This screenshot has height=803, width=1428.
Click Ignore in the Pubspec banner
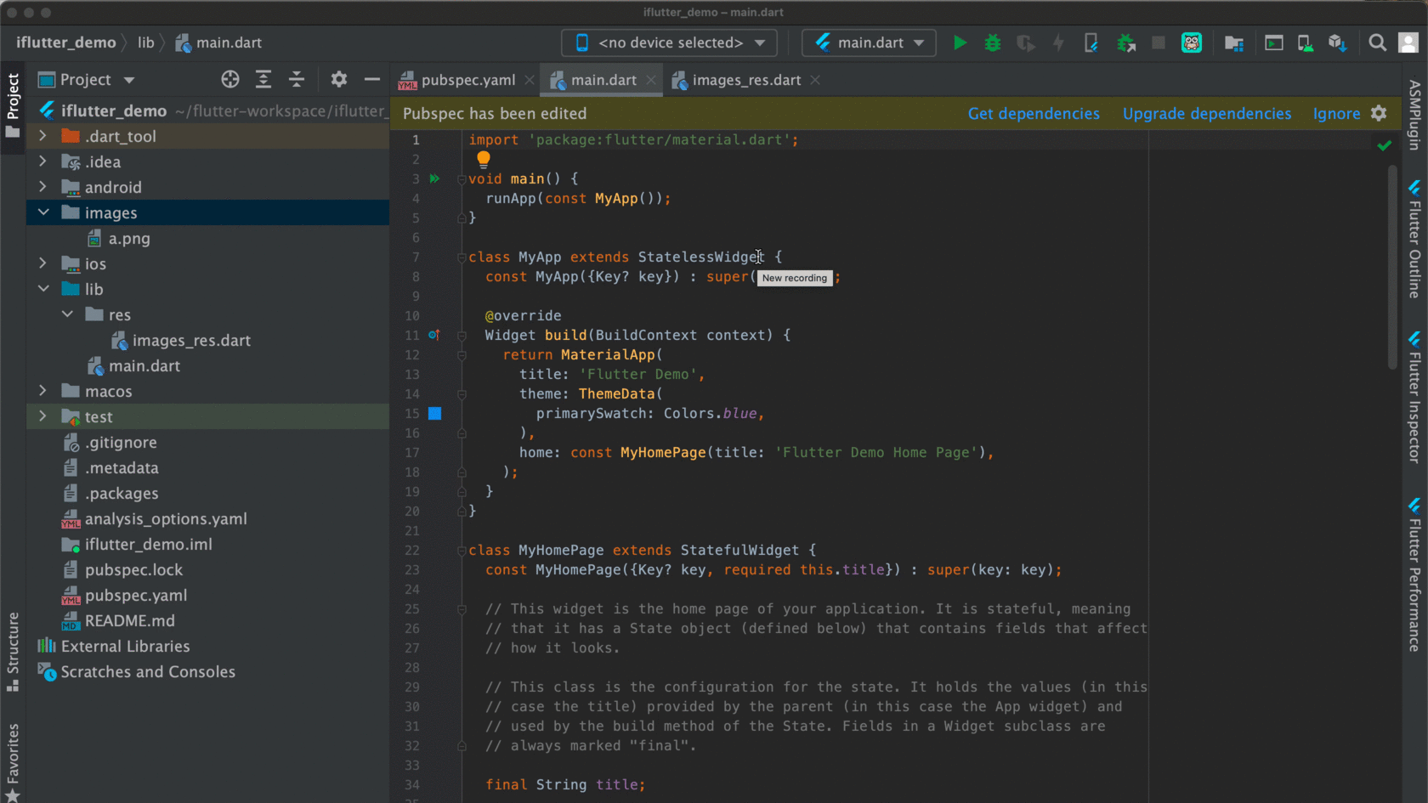pos(1336,113)
